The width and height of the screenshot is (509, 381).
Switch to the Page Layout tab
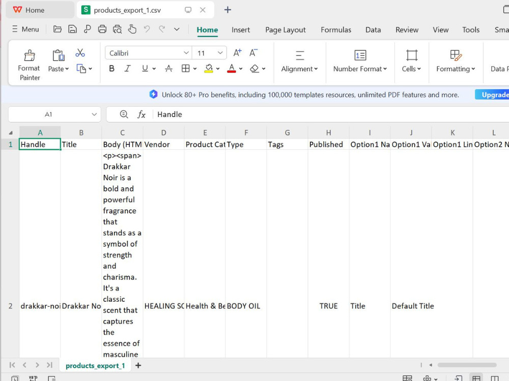(286, 30)
